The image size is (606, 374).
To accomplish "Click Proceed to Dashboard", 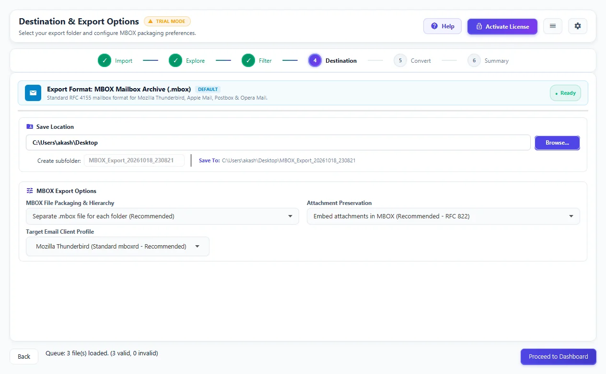I will [559, 357].
